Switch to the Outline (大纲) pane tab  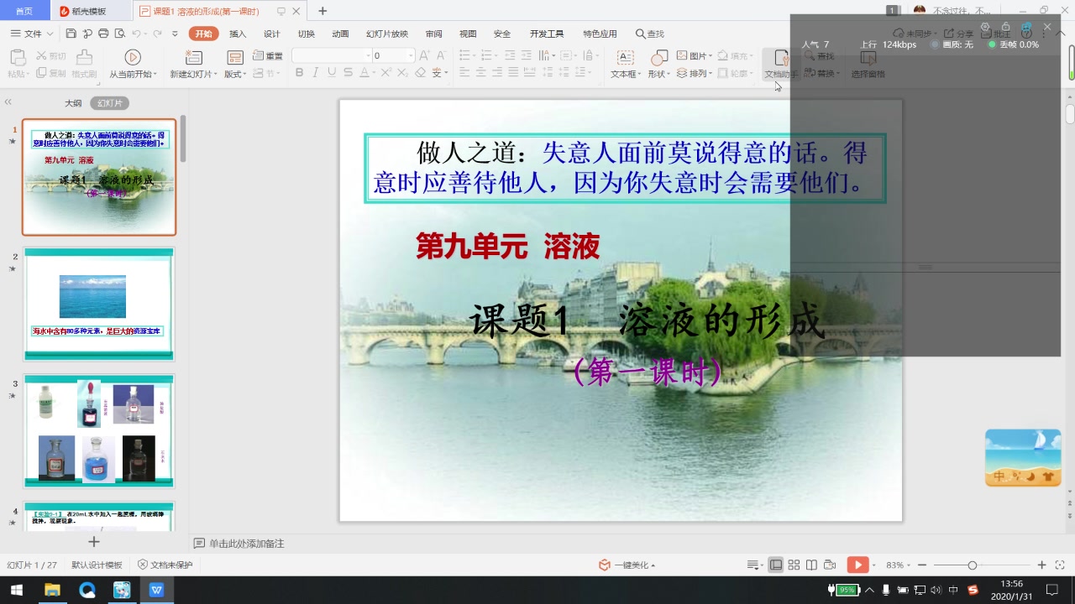pyautogui.click(x=74, y=103)
